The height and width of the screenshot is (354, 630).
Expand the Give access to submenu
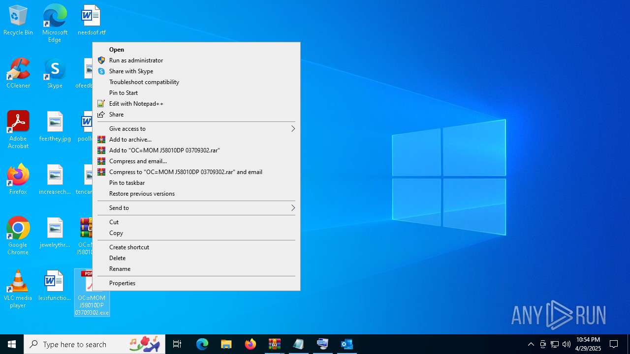click(x=196, y=129)
